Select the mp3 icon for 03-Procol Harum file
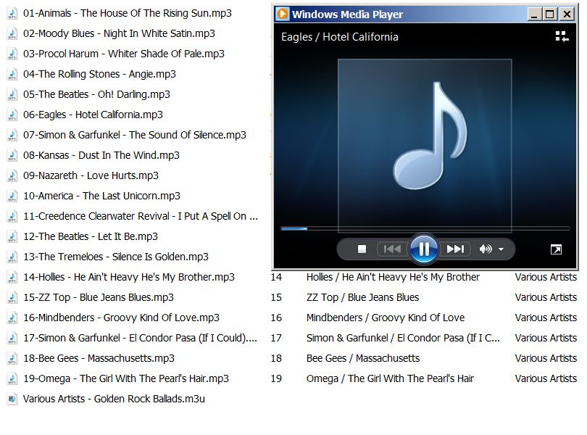 [12, 54]
